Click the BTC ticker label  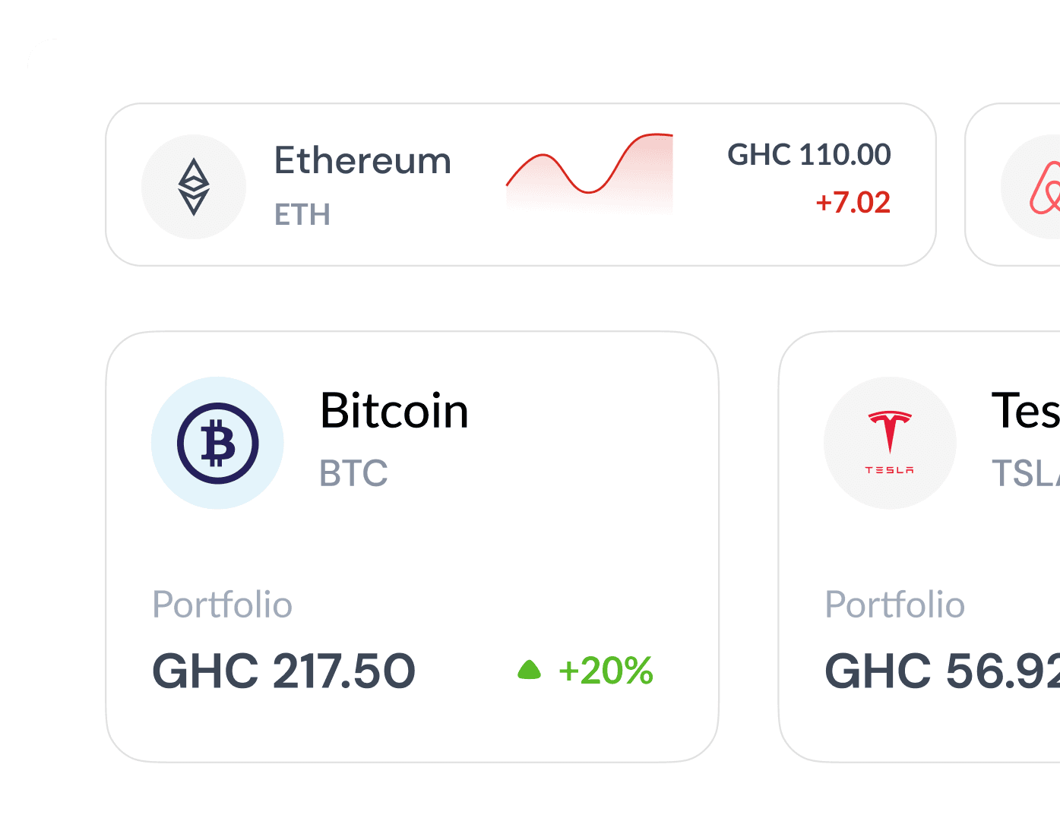click(x=353, y=473)
